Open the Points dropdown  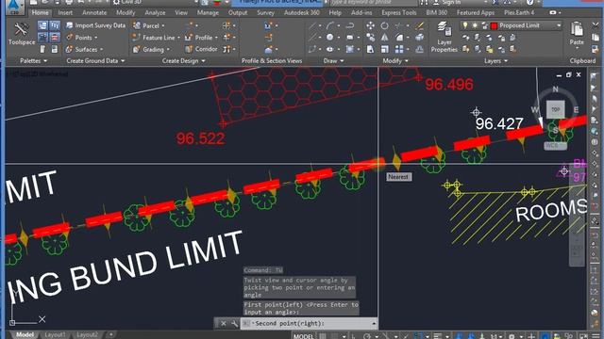[82, 38]
